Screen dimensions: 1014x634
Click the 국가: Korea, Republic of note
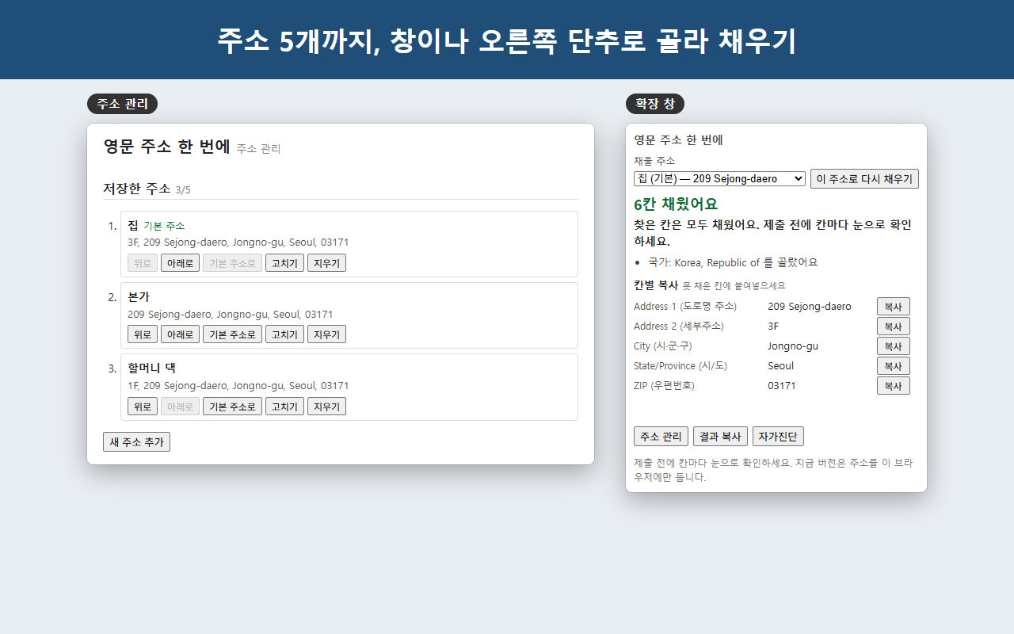point(733,262)
